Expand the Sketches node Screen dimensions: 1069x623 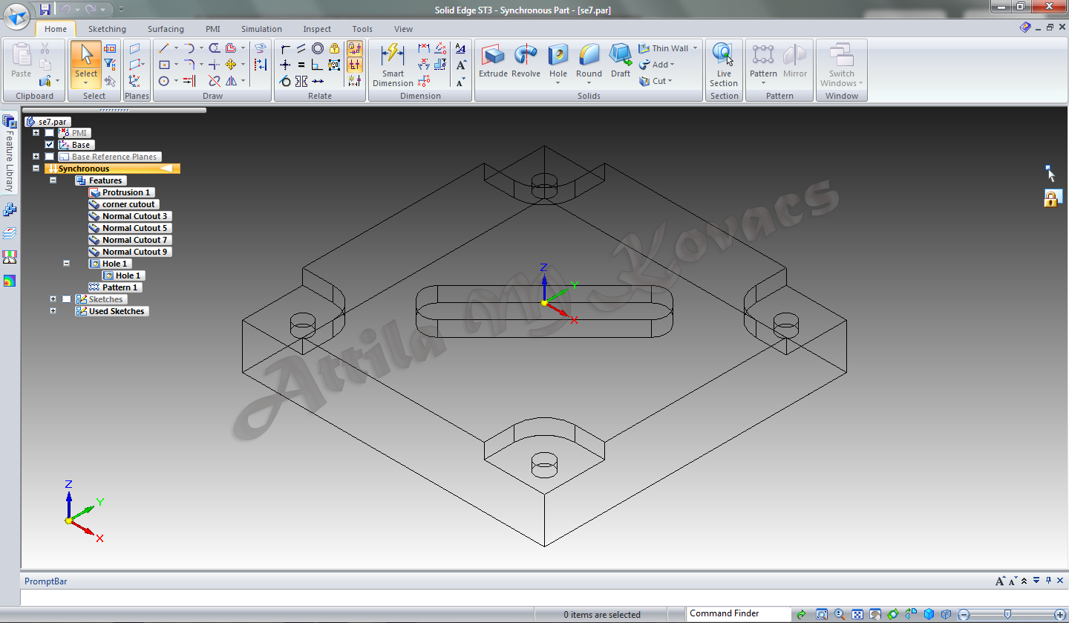[x=53, y=299]
